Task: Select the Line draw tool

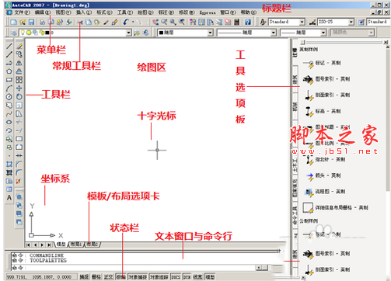Action: (x=9, y=46)
